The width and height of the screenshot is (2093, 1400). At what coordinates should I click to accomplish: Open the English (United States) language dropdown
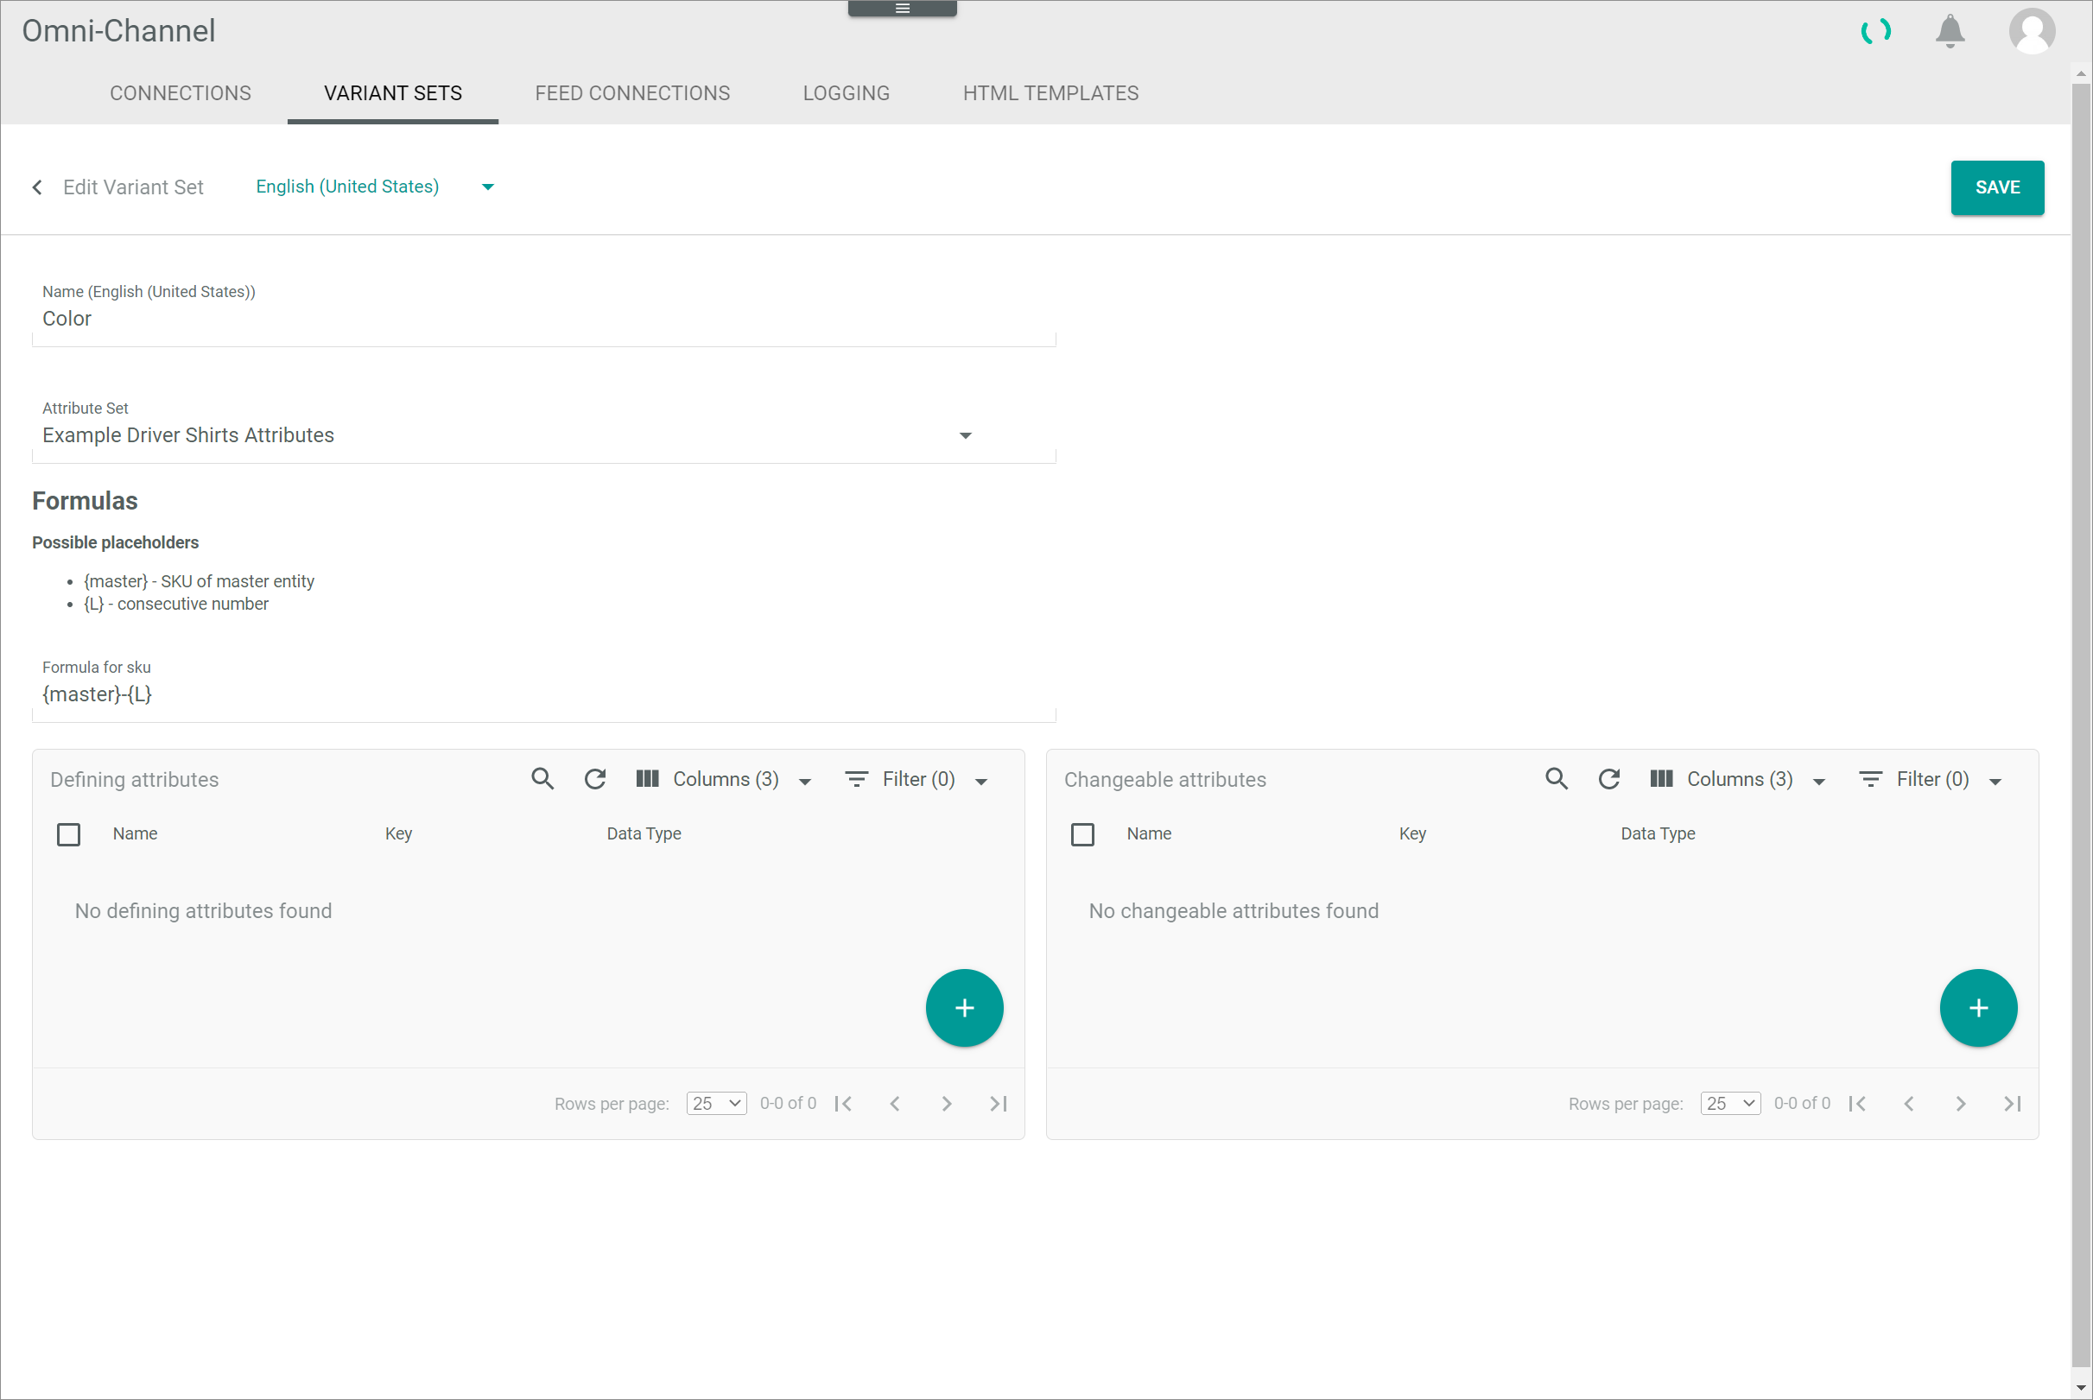tap(375, 187)
